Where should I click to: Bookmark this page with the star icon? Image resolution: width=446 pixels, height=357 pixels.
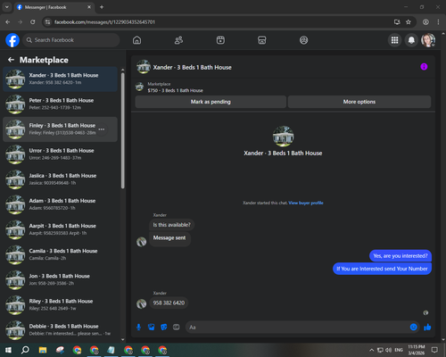[409, 22]
